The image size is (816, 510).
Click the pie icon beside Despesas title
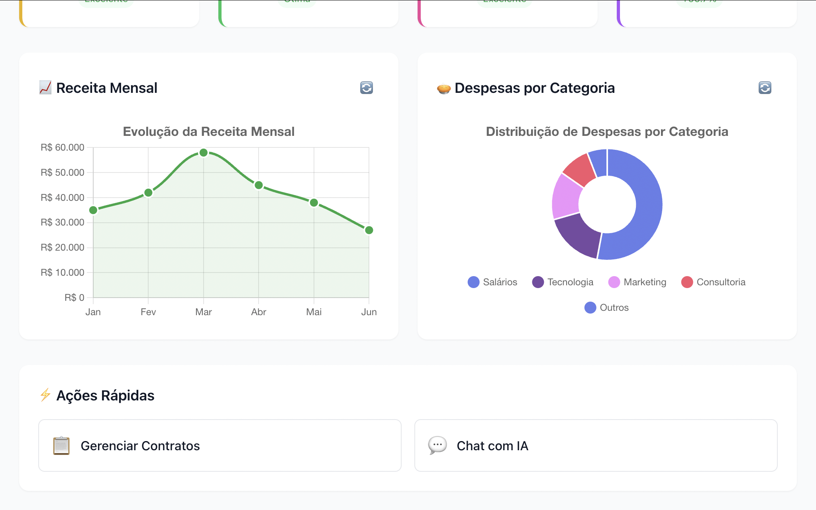[443, 88]
